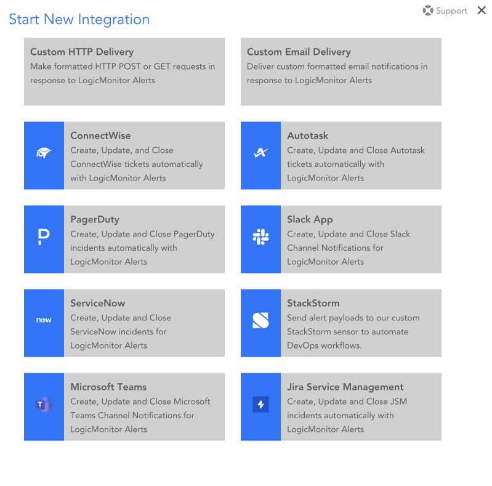Click the ServiceNow 'now' logo icon
The width and height of the screenshot is (492, 486).
coord(44,320)
